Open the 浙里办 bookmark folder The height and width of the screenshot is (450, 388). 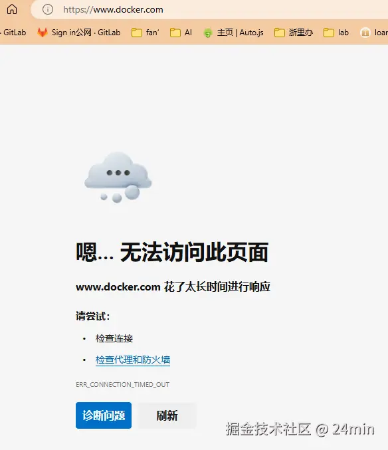pyautogui.click(x=294, y=33)
